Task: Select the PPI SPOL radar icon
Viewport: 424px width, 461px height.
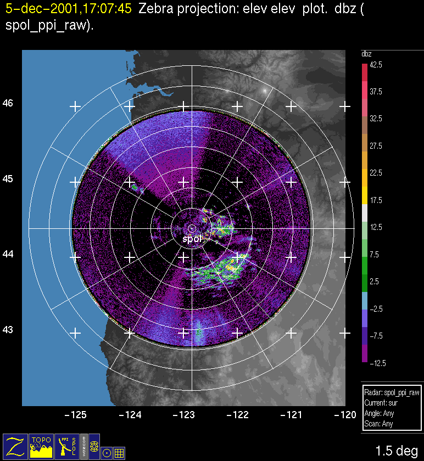Action: (66, 446)
